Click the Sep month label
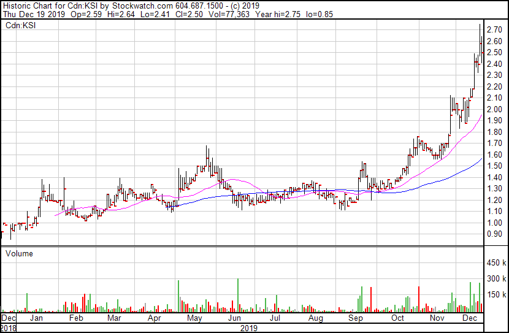Image resolution: width=509 pixels, height=333 pixels. click(x=356, y=318)
